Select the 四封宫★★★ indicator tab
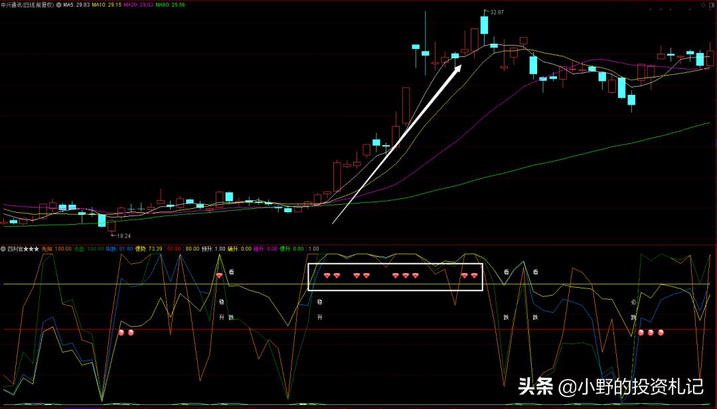 coord(25,249)
